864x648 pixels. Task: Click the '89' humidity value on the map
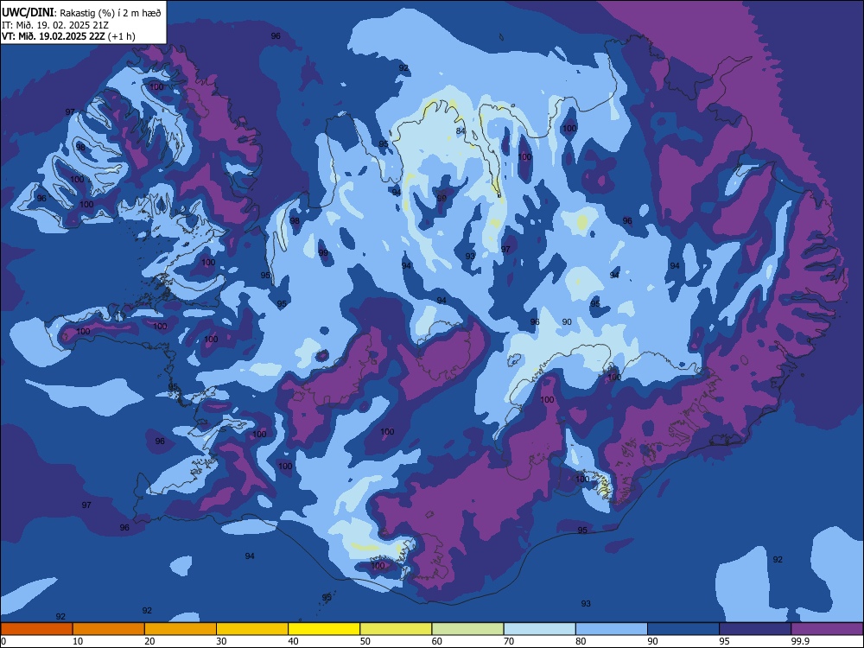click(442, 199)
